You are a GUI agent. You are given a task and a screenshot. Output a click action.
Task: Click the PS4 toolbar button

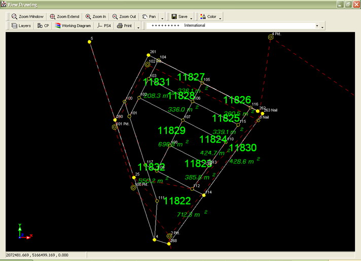click(104, 25)
